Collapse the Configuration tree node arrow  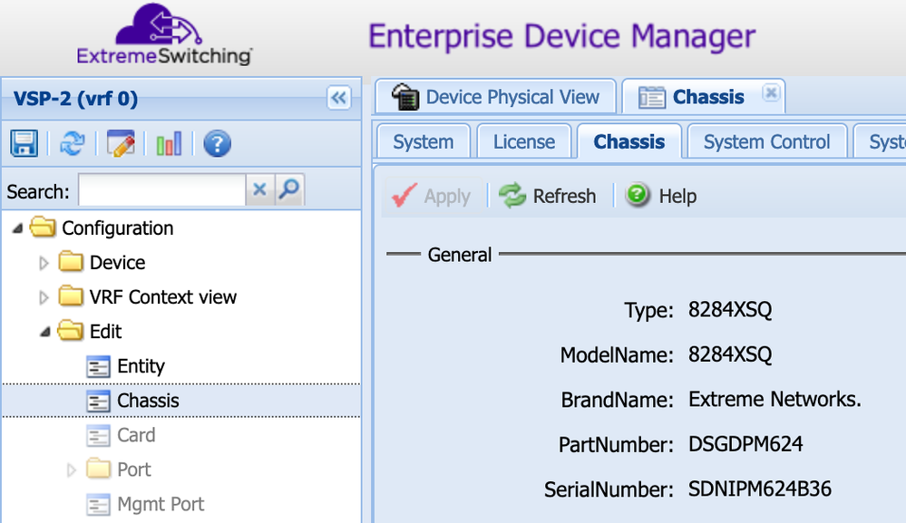click(x=17, y=228)
